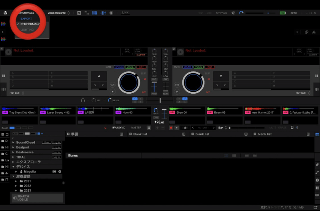This screenshot has width=320, height=211.
Task: Play deck 2 with its play button
Action: click(177, 92)
